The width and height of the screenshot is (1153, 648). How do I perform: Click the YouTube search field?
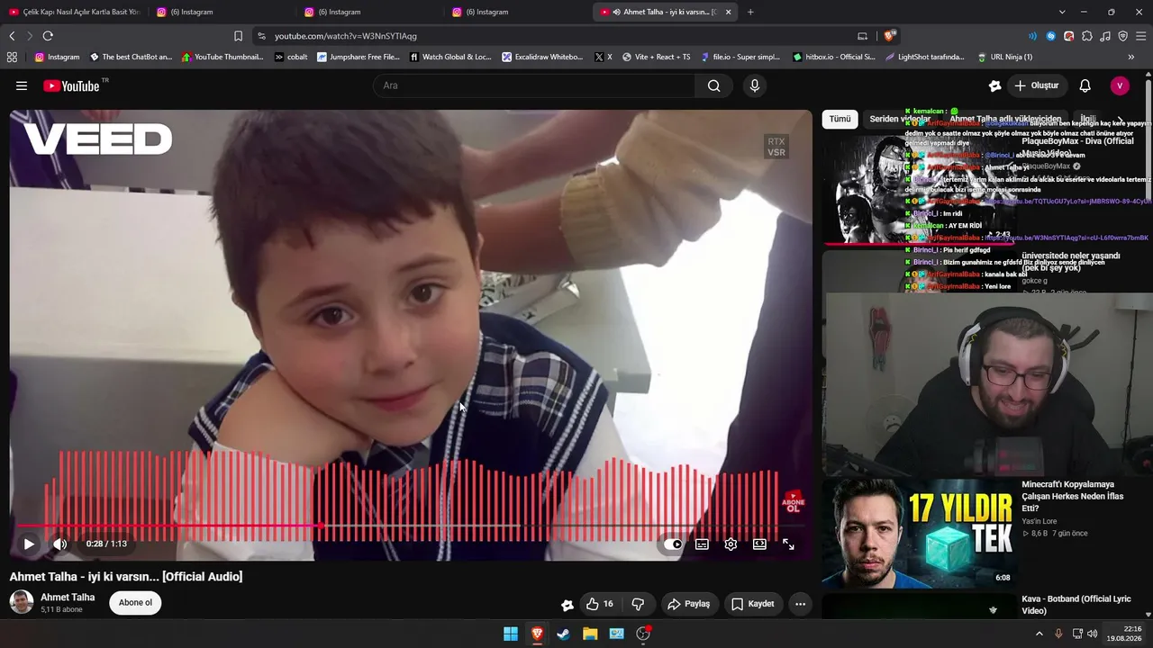[x=534, y=85]
